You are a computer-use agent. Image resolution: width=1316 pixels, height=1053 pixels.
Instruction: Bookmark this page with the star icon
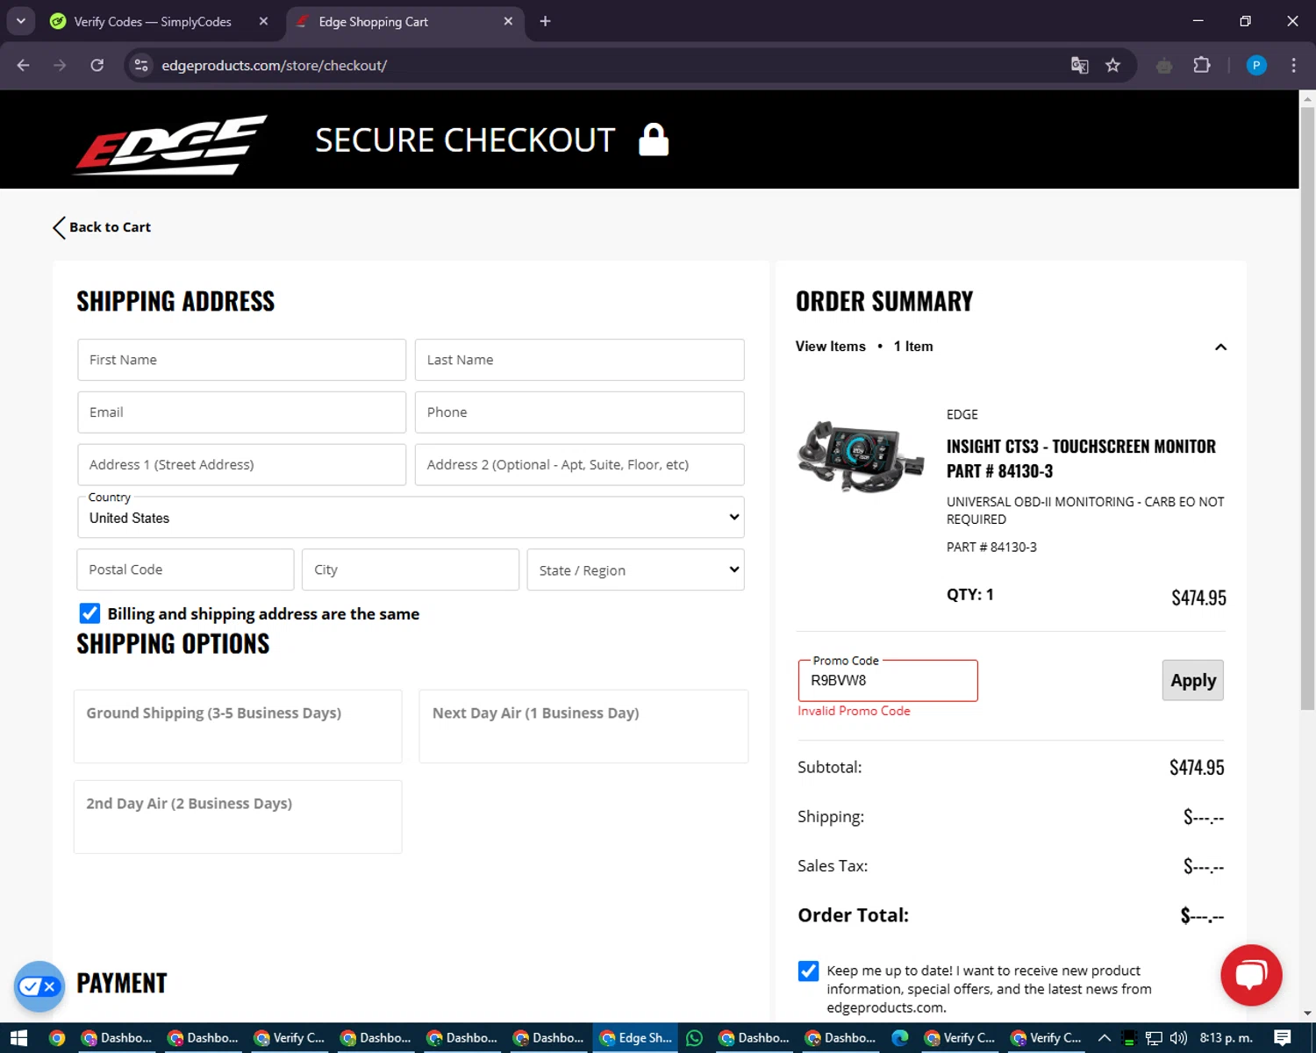pyautogui.click(x=1112, y=65)
